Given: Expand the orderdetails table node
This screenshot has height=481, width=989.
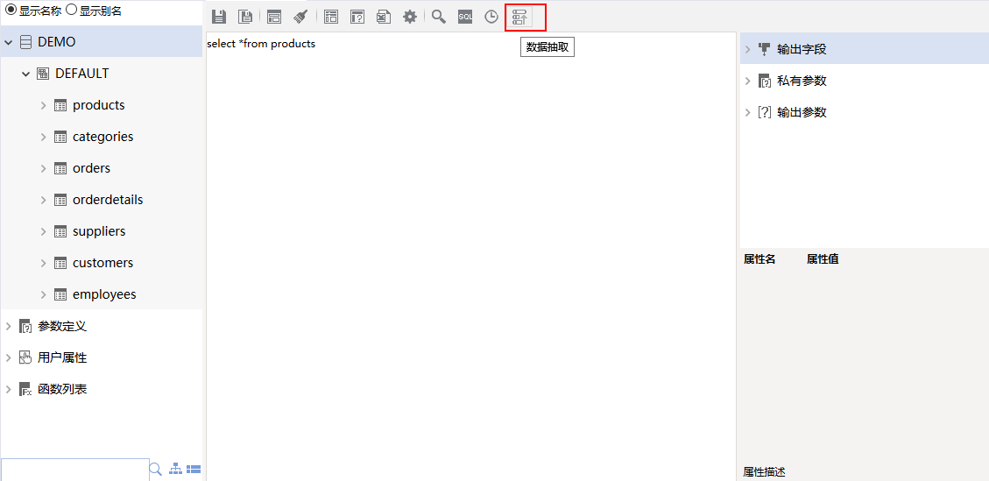Looking at the screenshot, I should click(44, 200).
